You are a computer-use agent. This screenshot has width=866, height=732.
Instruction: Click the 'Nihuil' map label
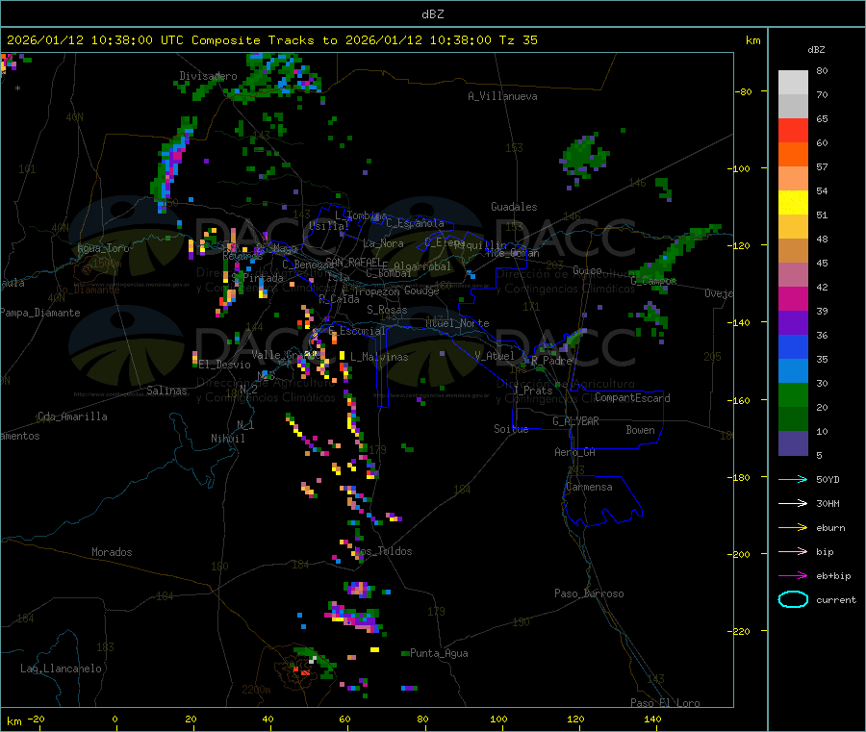tap(227, 439)
